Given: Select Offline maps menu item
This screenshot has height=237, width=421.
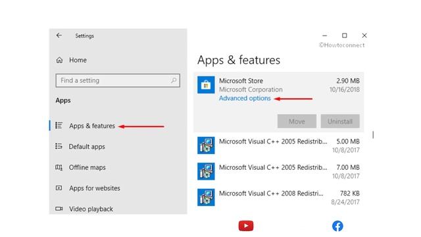Looking at the screenshot, I should (87, 167).
